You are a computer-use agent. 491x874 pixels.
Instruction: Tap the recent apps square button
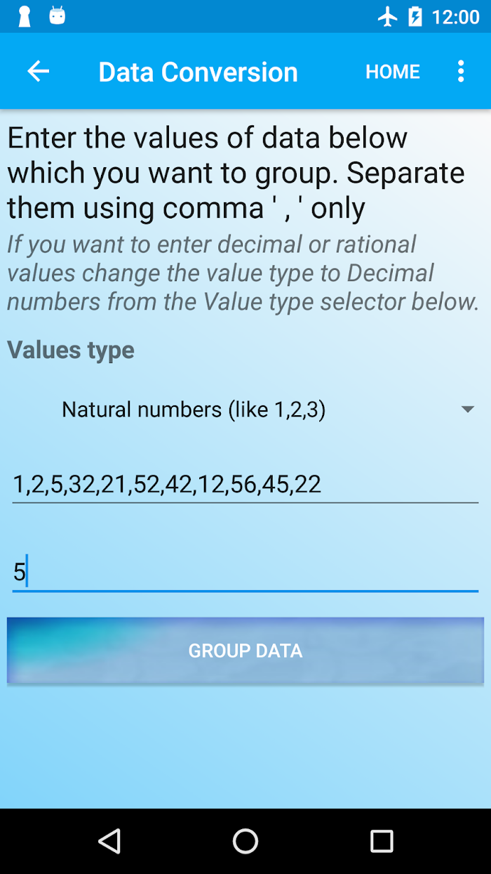point(382,841)
